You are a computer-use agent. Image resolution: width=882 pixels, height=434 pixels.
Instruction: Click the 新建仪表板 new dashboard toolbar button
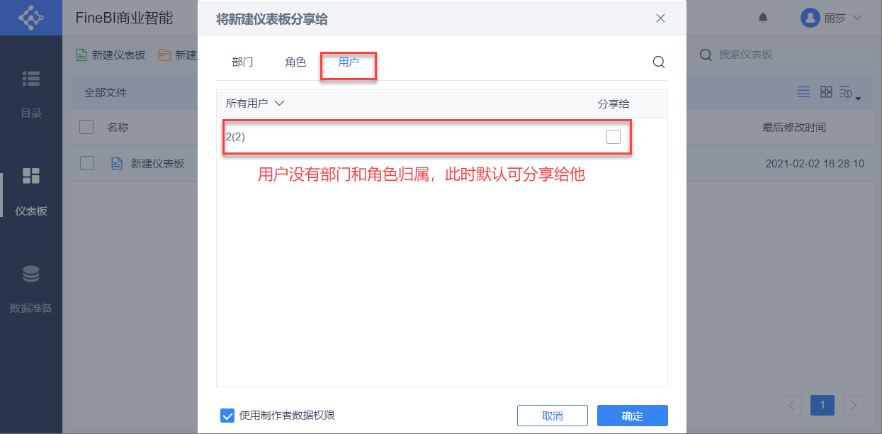click(111, 55)
